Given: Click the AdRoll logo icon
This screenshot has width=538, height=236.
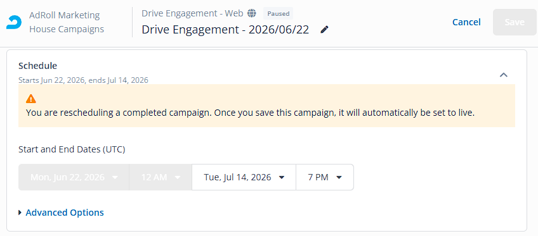Looking at the screenshot, I should coord(14,22).
